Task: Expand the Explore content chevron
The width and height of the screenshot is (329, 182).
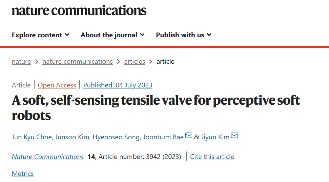Action: point(67,35)
